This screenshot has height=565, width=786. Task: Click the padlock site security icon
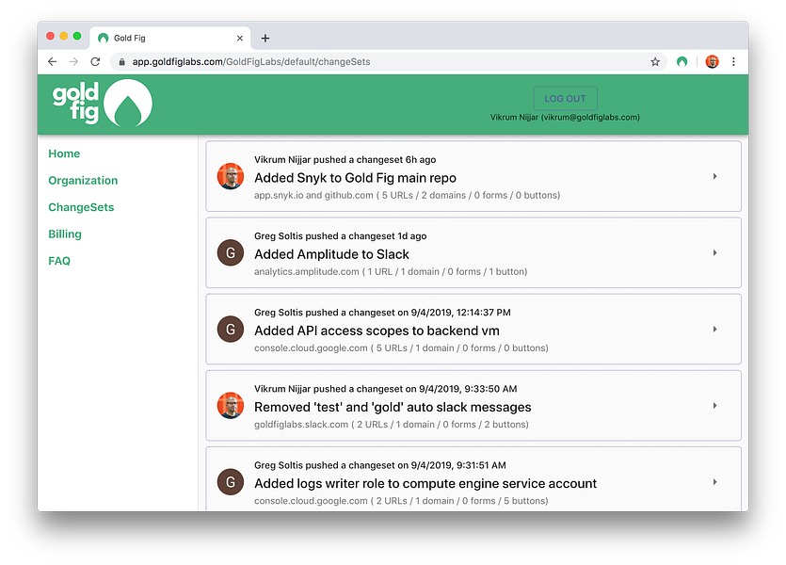121,61
